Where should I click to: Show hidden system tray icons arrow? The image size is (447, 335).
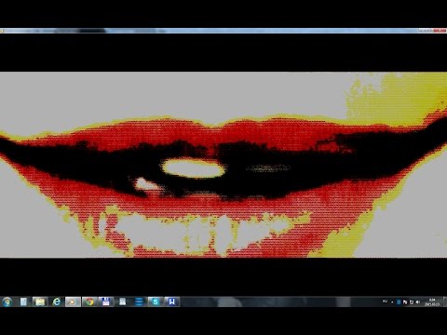[392, 301]
